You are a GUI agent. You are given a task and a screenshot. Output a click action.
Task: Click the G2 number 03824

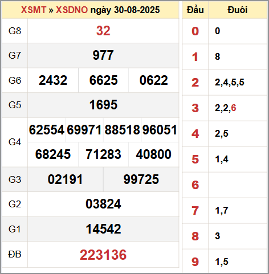103,204
